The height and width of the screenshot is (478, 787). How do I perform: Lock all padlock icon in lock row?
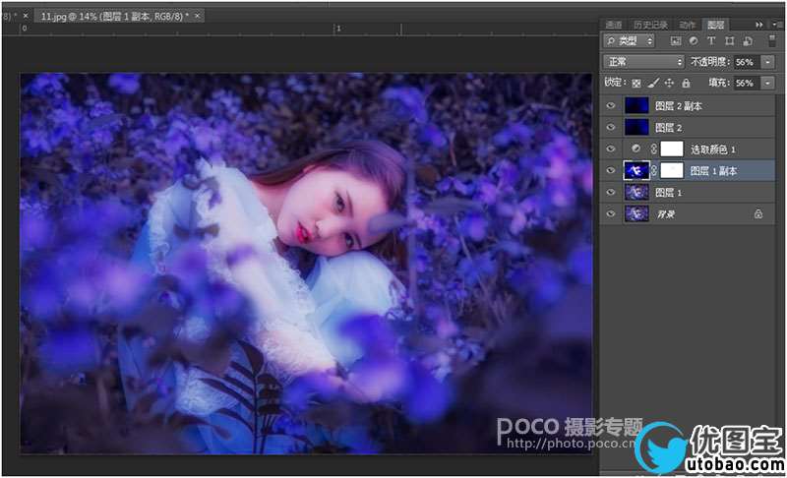tap(686, 83)
